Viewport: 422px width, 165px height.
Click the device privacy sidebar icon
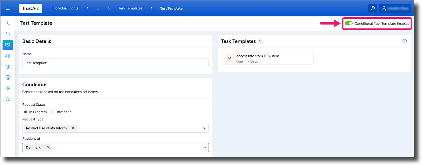click(8, 77)
